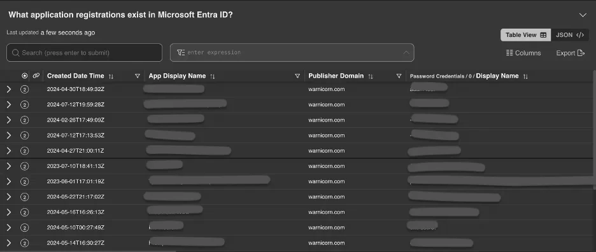Click the badge icon on row 2024-04-27T21:00:11Z
The height and width of the screenshot is (252, 596).
pos(25,151)
